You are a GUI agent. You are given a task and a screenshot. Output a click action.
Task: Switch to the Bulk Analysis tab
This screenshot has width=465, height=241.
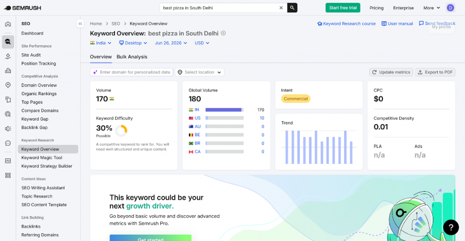[132, 57]
